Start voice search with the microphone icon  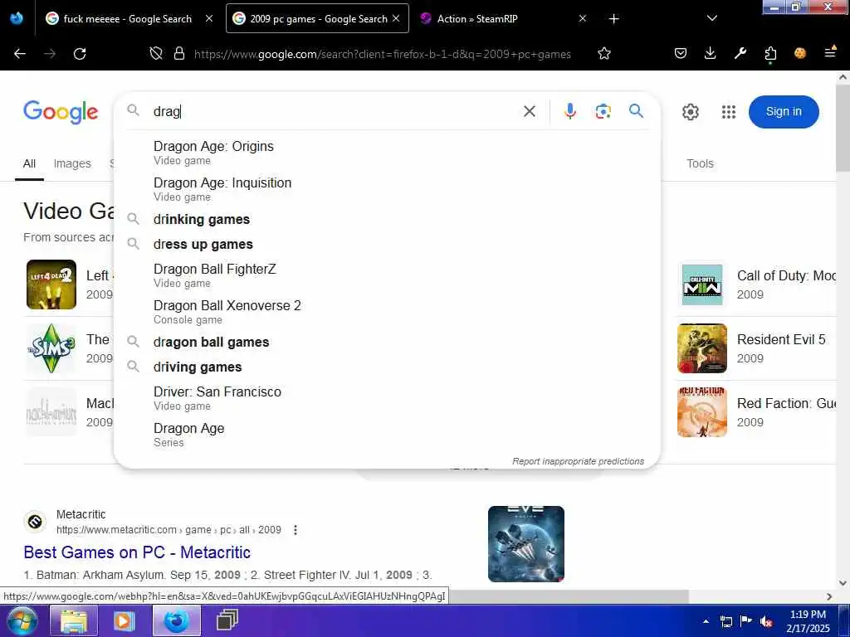pyautogui.click(x=569, y=111)
